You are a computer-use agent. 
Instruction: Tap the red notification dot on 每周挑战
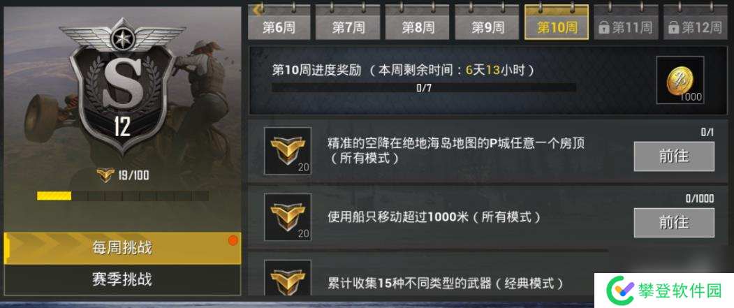[x=233, y=240]
